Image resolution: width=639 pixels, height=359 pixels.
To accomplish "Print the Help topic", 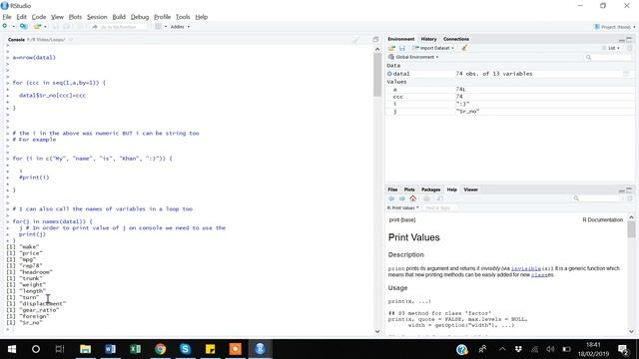I will 426,198.
